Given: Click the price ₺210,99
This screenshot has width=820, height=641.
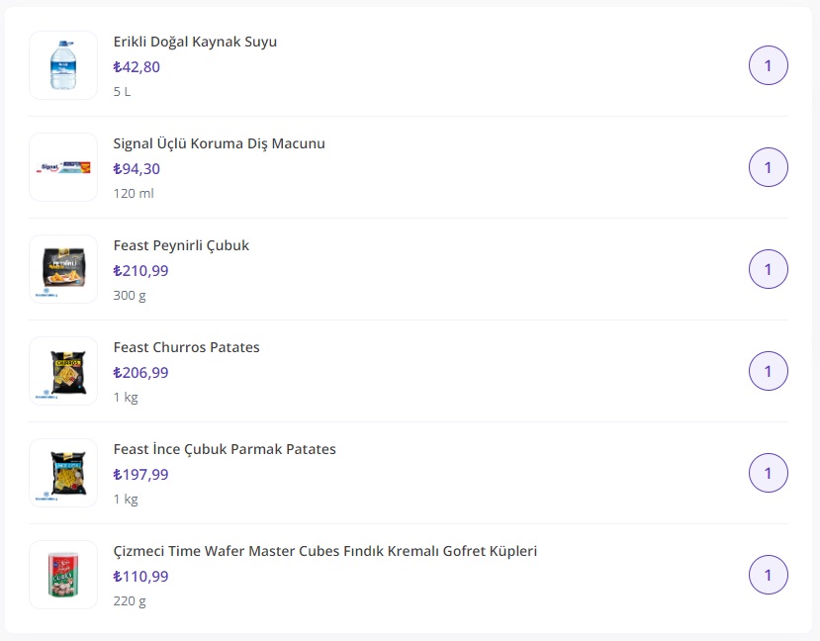Looking at the screenshot, I should point(141,271).
